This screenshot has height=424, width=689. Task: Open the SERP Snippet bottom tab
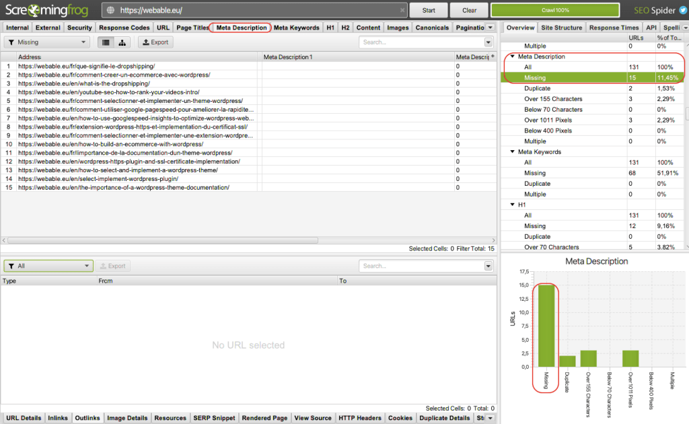[x=214, y=418]
